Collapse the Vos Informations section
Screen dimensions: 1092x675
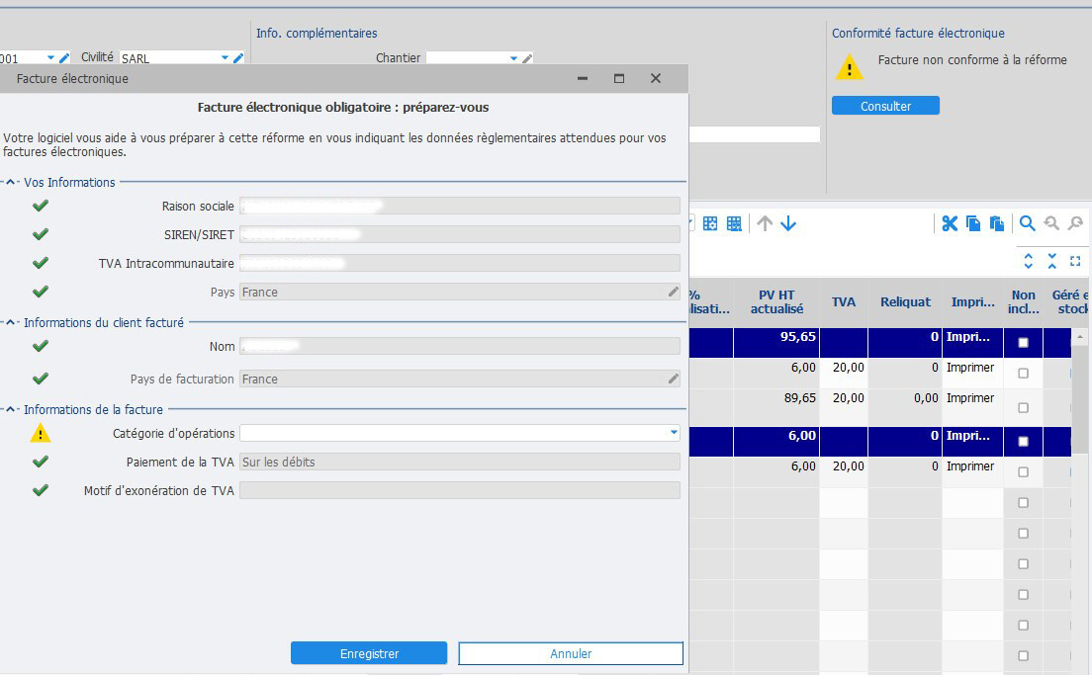11,182
